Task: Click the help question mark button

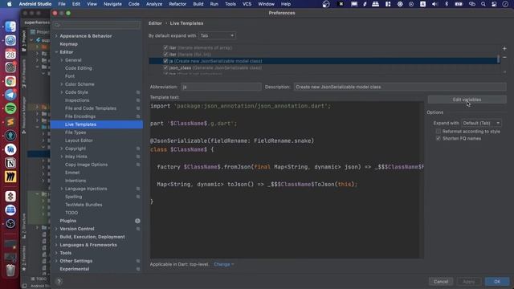Action: coord(59,282)
